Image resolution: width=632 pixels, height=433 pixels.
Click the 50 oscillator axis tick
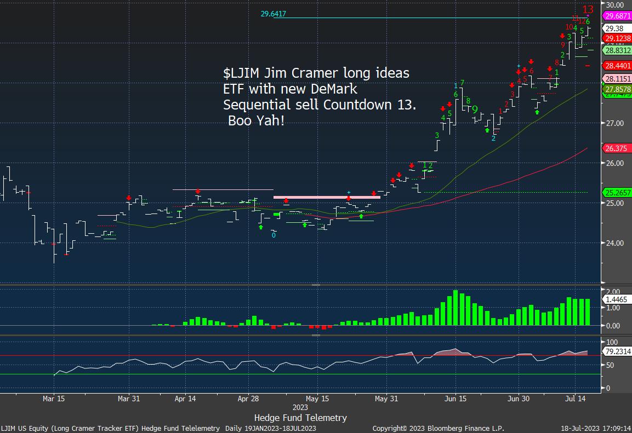click(610, 365)
